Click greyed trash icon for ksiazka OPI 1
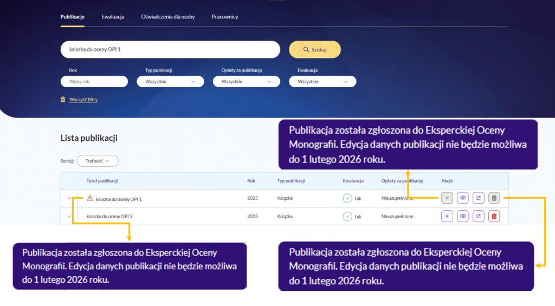This screenshot has width=555, height=306. pyautogui.click(x=494, y=198)
